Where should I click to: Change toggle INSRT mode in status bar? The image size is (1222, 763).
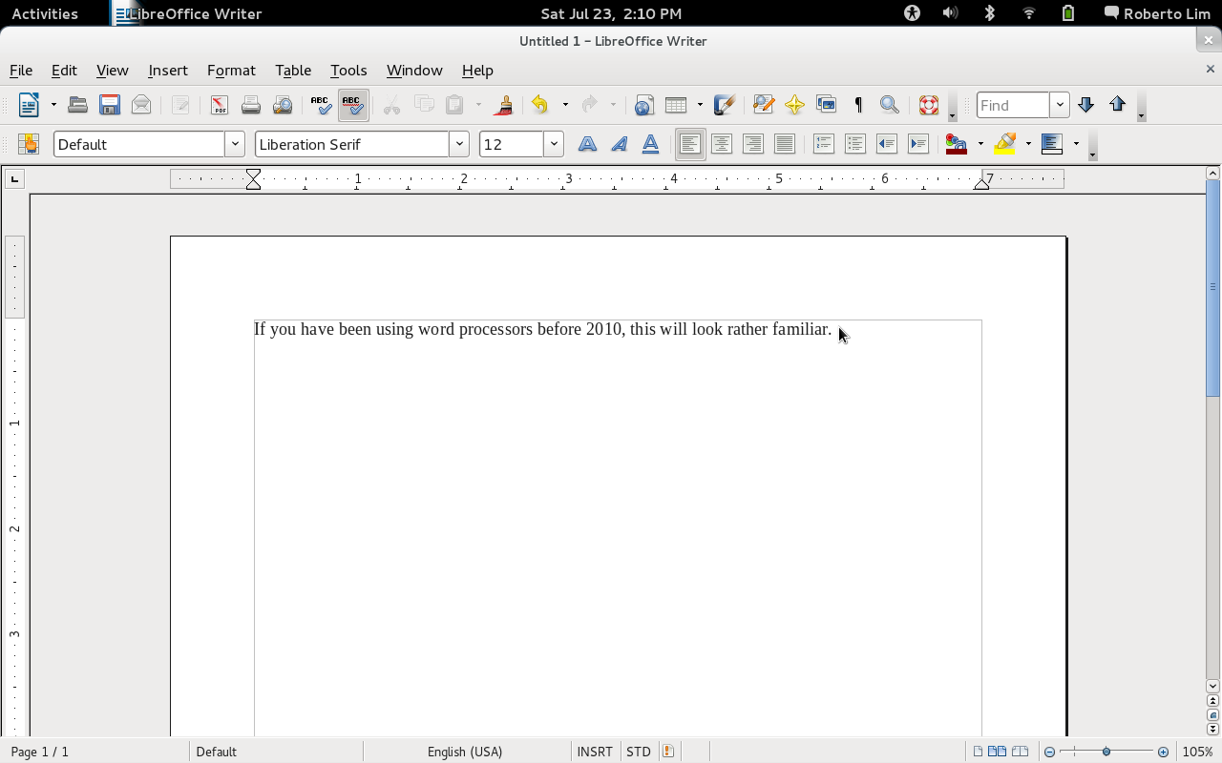pos(595,752)
